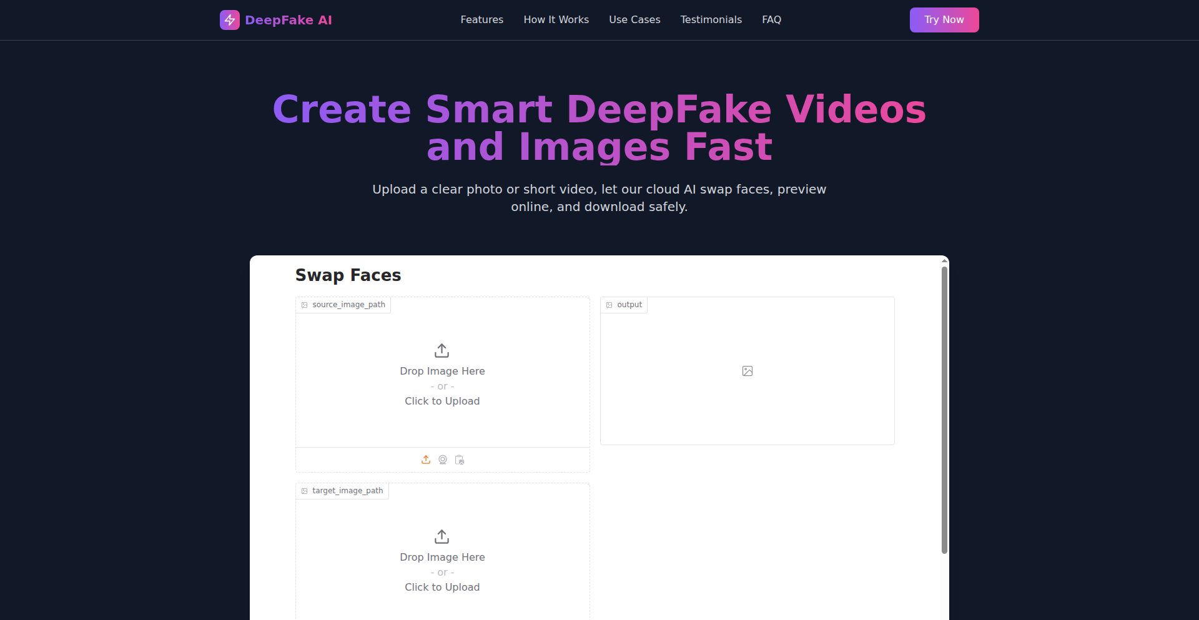Click the small icon beside source_image_path label
Screen dimensions: 1199x620
pyautogui.click(x=305, y=305)
